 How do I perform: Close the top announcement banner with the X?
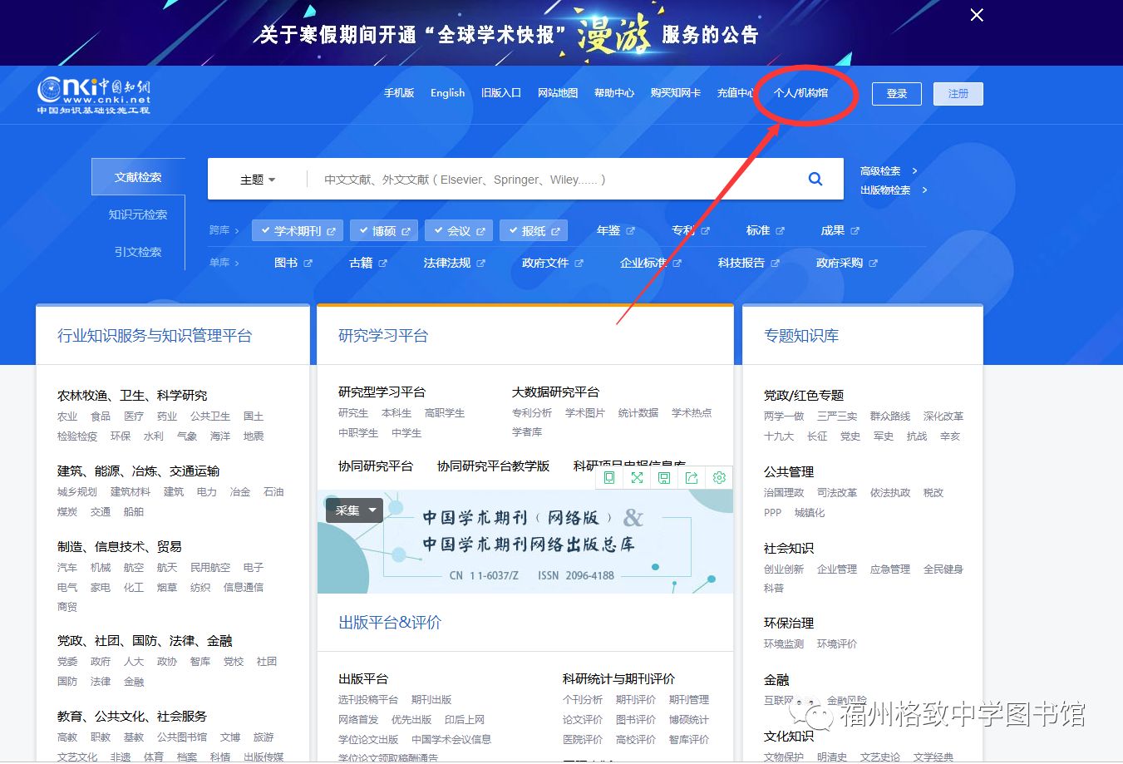click(x=977, y=15)
